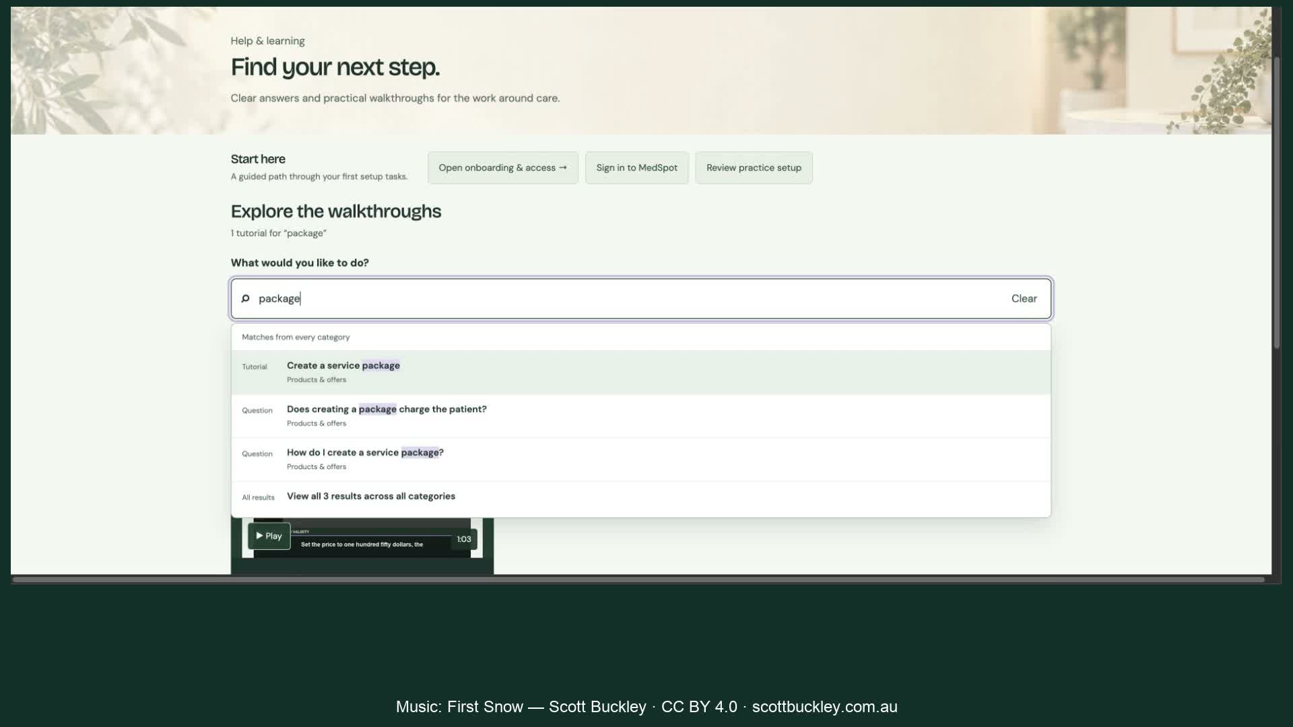1293x727 pixels.
Task: Click the 1:03 video duration badge
Action: coord(464,539)
